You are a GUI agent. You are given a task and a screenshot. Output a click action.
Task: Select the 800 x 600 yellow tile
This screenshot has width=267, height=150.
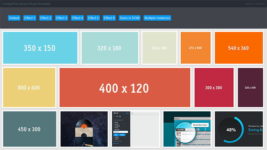point(29,88)
